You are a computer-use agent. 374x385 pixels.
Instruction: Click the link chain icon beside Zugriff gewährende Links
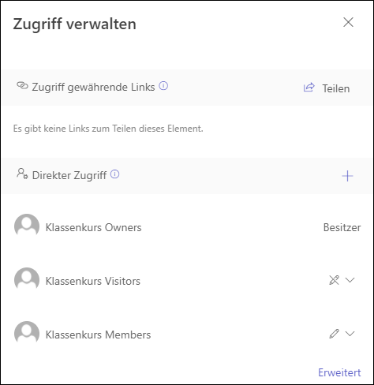coord(22,85)
